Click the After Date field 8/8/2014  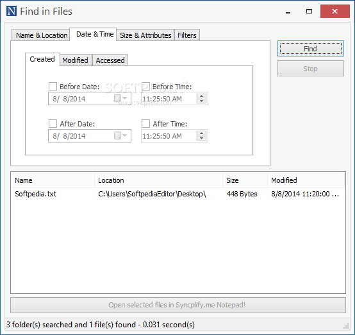(90, 135)
